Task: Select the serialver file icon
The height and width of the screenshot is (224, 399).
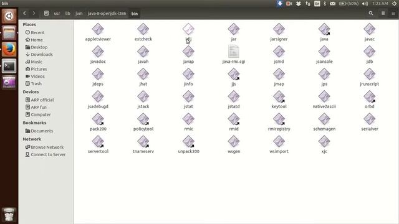Action: (370, 119)
